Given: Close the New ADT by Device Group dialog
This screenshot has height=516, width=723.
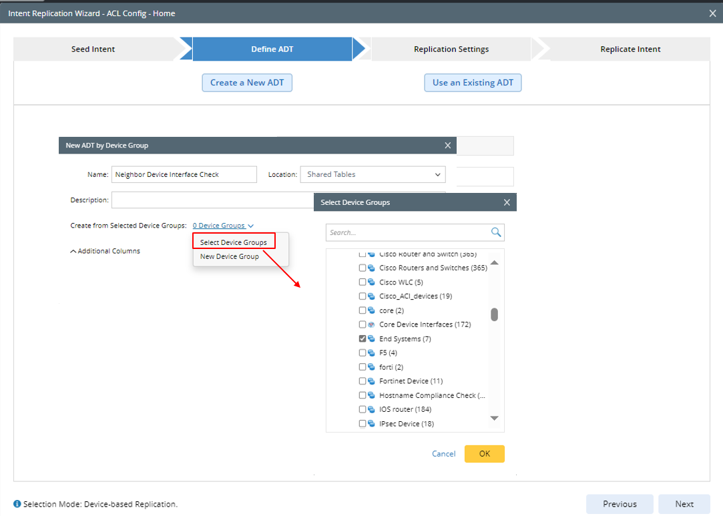Looking at the screenshot, I should (448, 146).
